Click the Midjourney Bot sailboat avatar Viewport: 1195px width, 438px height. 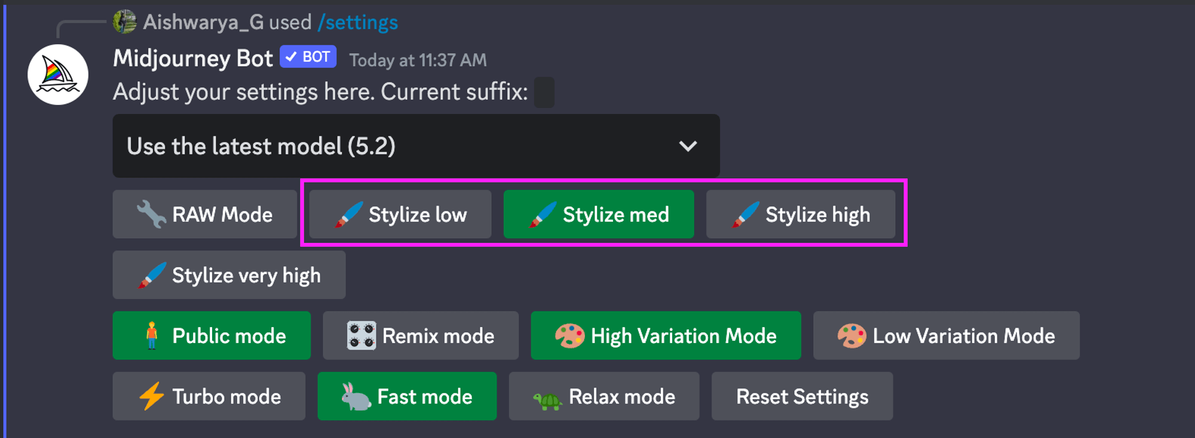click(x=58, y=75)
